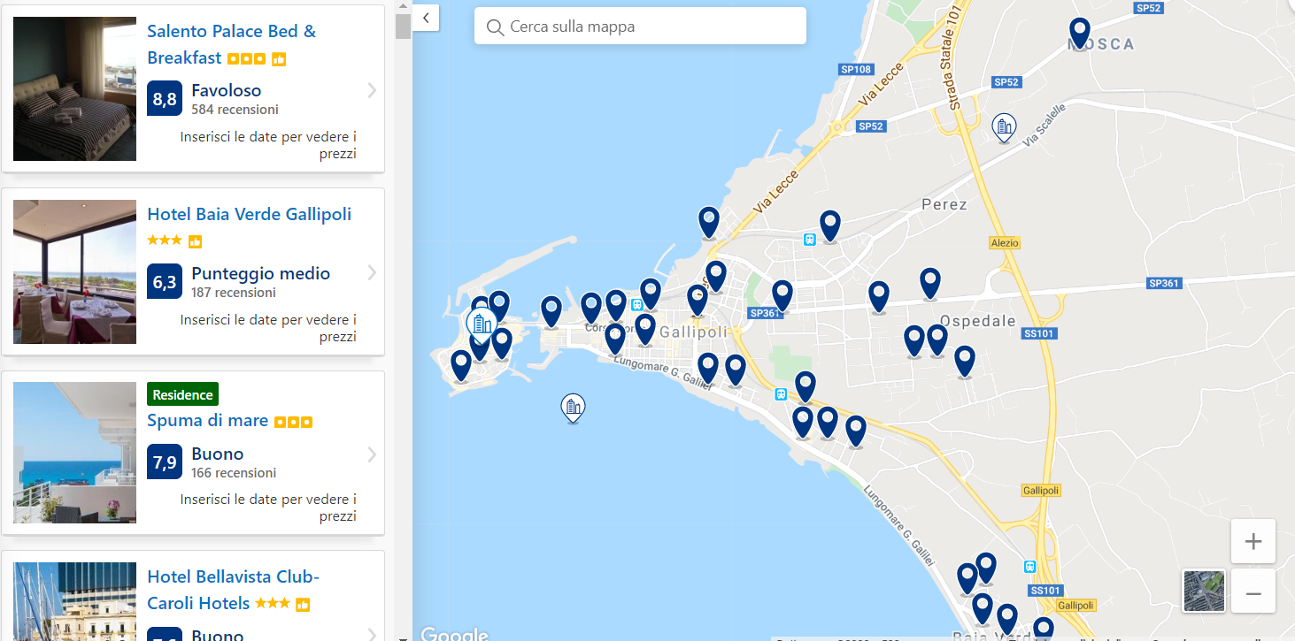Click white building marker in the sea

574,408
